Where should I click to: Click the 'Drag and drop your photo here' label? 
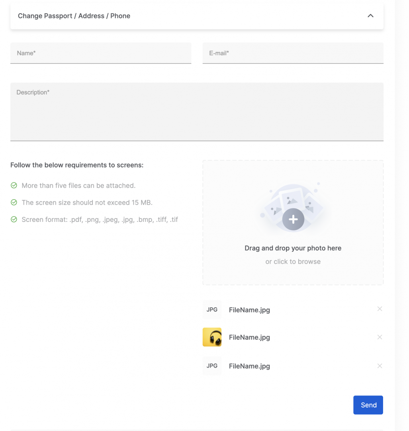[x=293, y=248]
